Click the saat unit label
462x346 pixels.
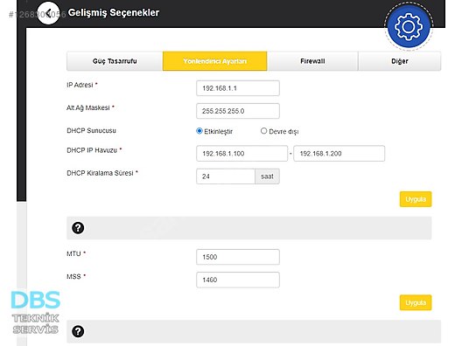click(x=267, y=176)
